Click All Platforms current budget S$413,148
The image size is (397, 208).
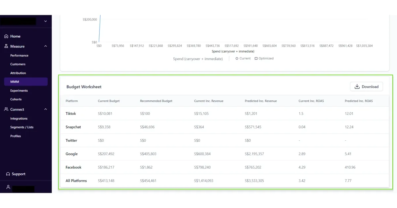(x=106, y=181)
